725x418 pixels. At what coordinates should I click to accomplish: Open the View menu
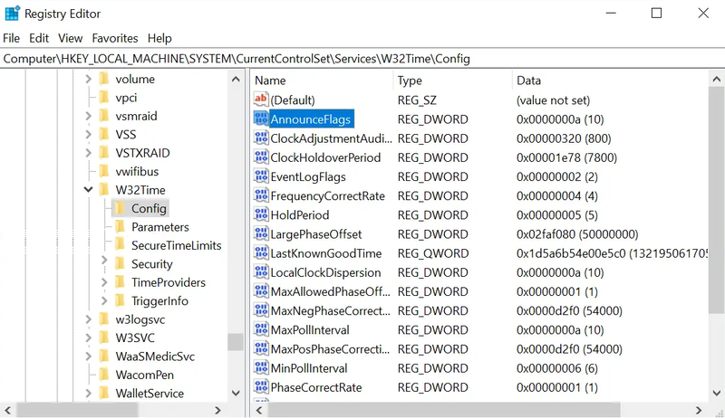pyautogui.click(x=71, y=38)
